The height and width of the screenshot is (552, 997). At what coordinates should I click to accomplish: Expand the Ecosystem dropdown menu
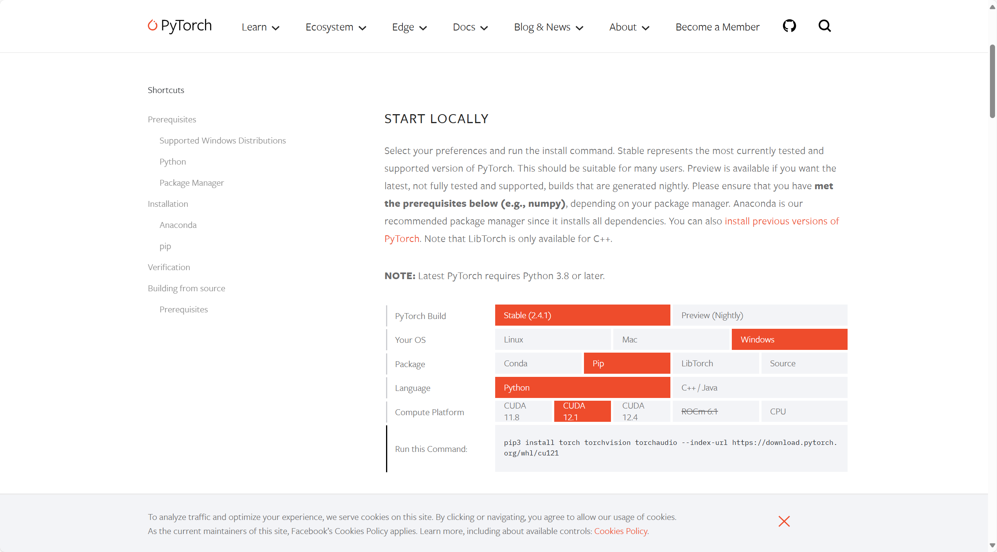coord(336,27)
